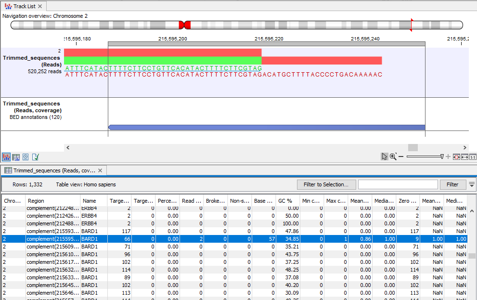The image size is (477, 300).
Task: Select the zoom-in magnifier tool
Action: (392, 157)
